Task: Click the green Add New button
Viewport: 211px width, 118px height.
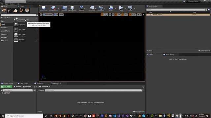Action: (6, 87)
